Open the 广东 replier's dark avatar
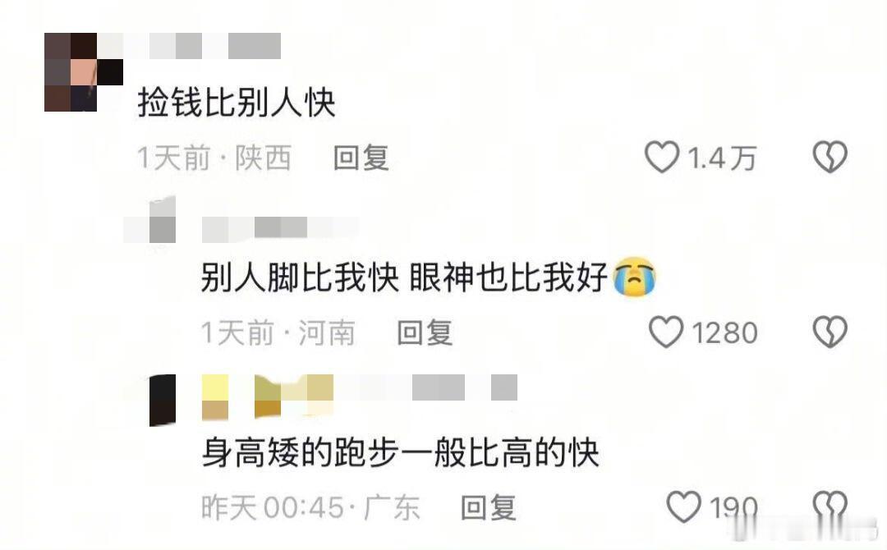The height and width of the screenshot is (550, 887). [x=163, y=401]
